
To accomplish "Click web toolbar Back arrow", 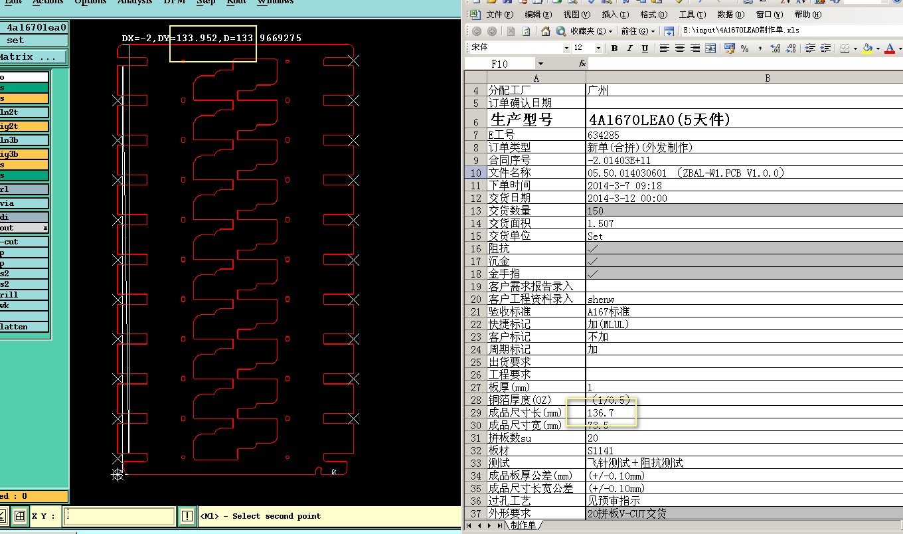I will [x=477, y=31].
